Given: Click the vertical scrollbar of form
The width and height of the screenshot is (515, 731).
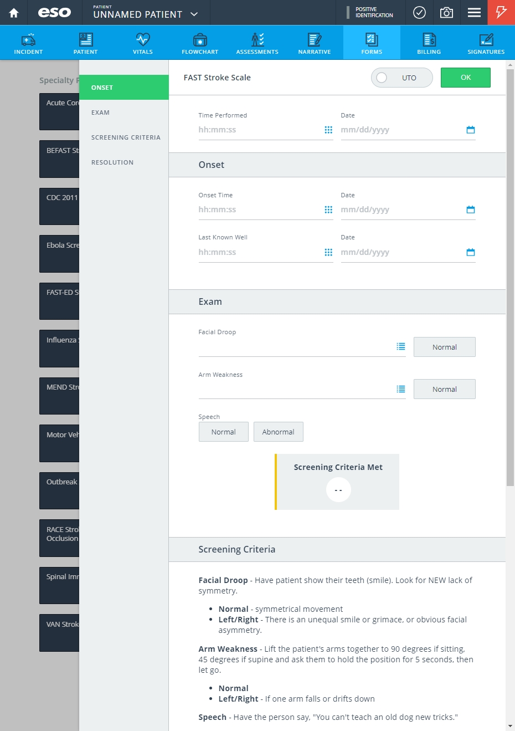Looking at the screenshot, I should [x=510, y=277].
